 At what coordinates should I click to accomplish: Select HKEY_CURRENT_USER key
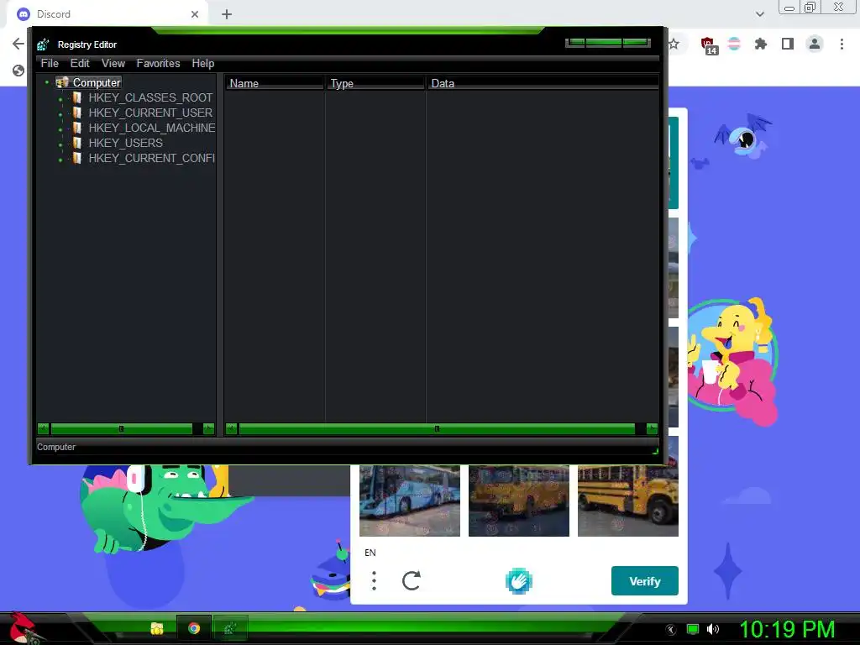(150, 113)
